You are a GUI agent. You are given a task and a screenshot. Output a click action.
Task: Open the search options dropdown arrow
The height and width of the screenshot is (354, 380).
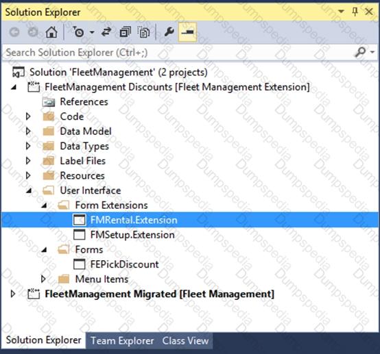point(372,52)
